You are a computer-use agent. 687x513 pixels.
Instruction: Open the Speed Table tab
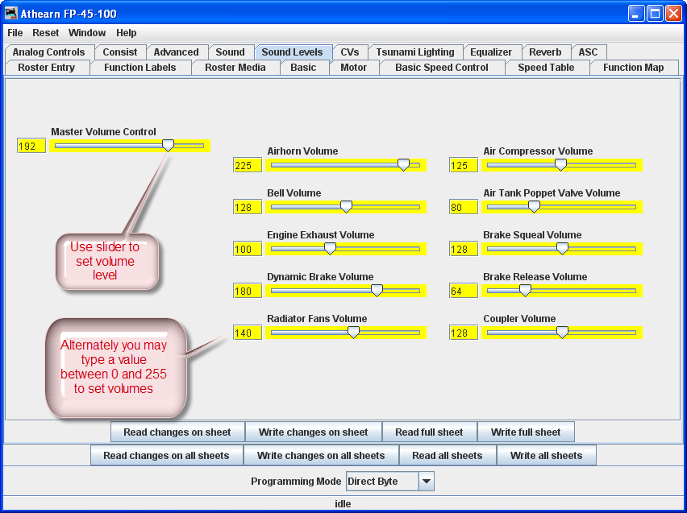click(x=546, y=68)
